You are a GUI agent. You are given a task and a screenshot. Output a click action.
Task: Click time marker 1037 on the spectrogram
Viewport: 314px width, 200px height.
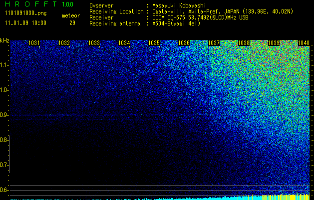click(214, 43)
